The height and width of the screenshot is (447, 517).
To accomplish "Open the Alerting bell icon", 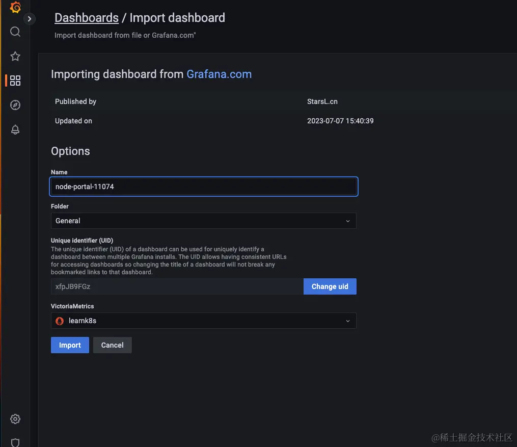I will point(15,129).
